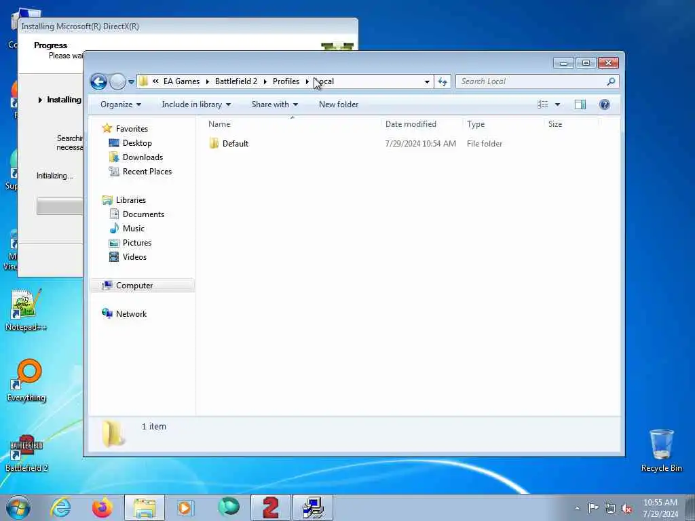Expand arrow after EA Games breadcrumb
Screen dimensions: 695x521
coord(208,81)
